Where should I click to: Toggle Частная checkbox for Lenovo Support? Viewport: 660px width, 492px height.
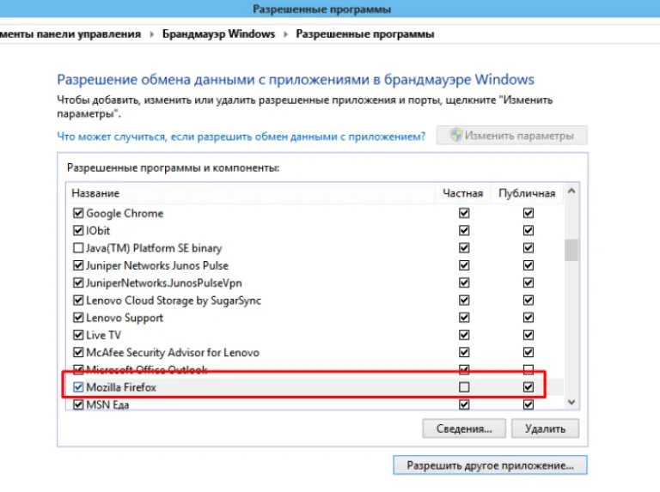click(464, 318)
